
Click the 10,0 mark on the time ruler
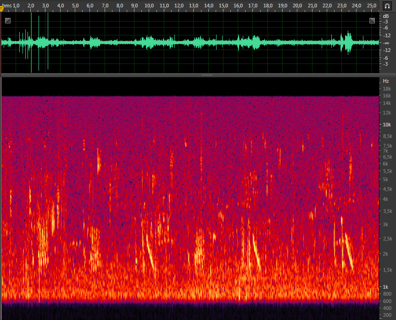[x=149, y=6]
